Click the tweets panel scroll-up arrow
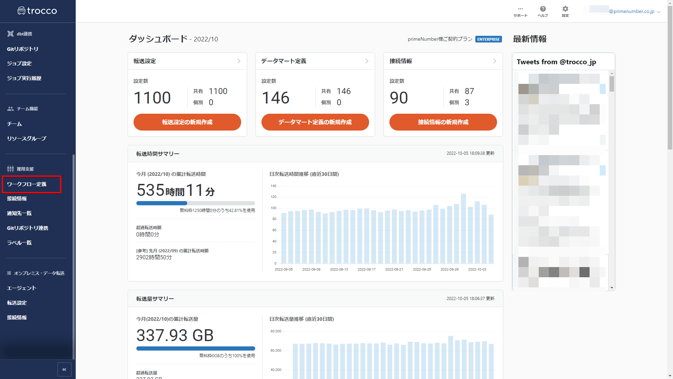The image size is (673, 379). pos(612,73)
